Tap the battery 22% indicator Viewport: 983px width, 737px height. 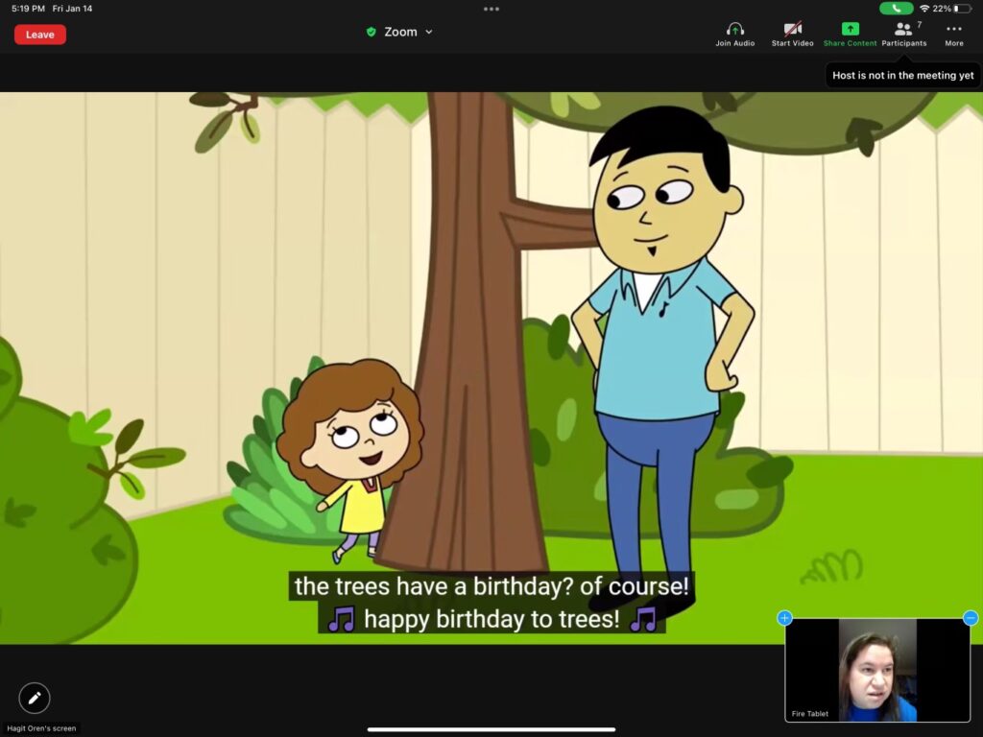coord(951,9)
